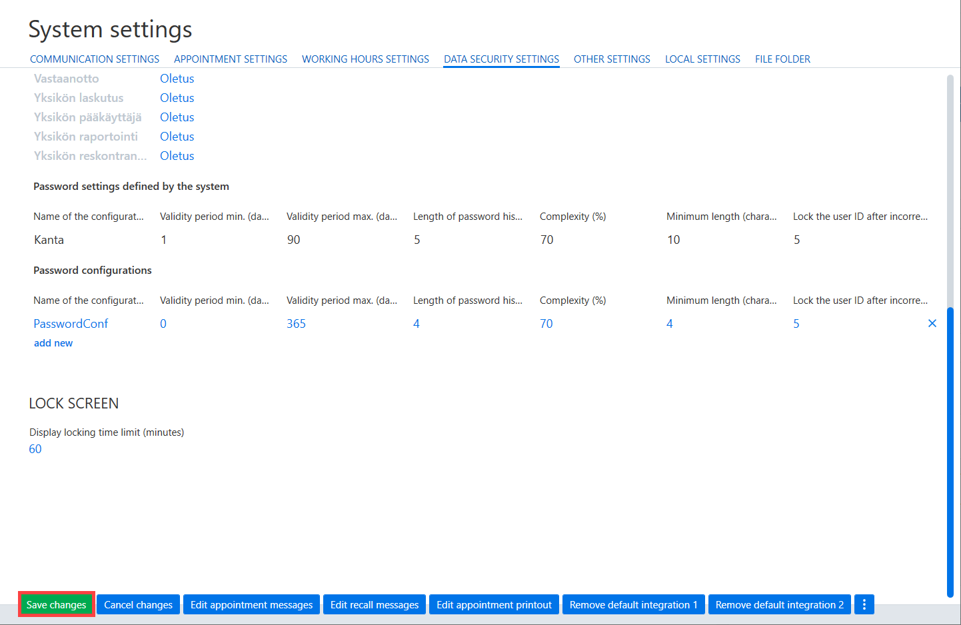This screenshot has height=625, width=961.
Task: Click Kanta password history length value 5
Action: coord(417,240)
